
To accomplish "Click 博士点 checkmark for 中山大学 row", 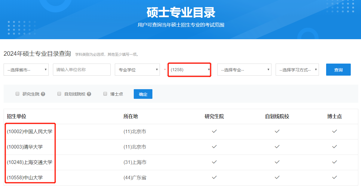I will pyautogui.click(x=334, y=177).
